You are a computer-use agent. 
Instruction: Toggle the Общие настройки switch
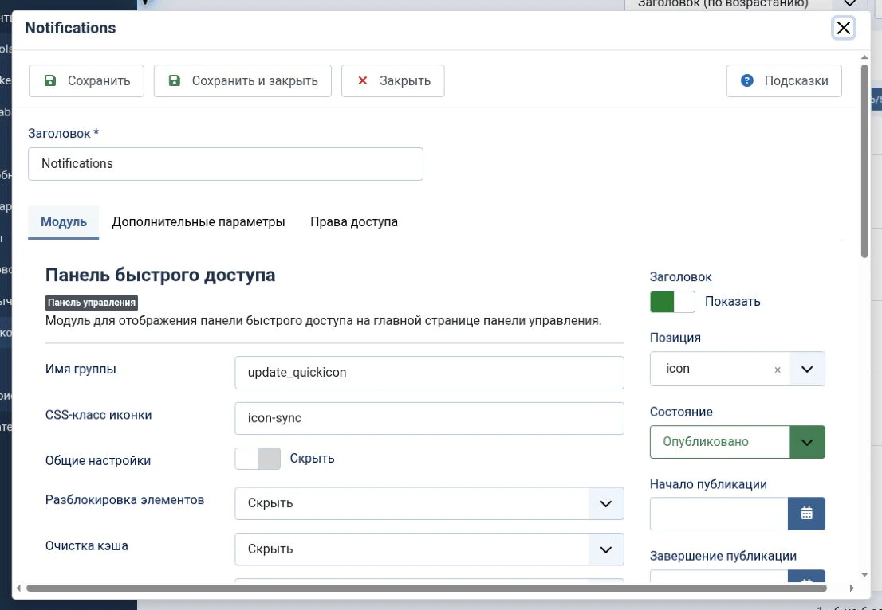[257, 459]
